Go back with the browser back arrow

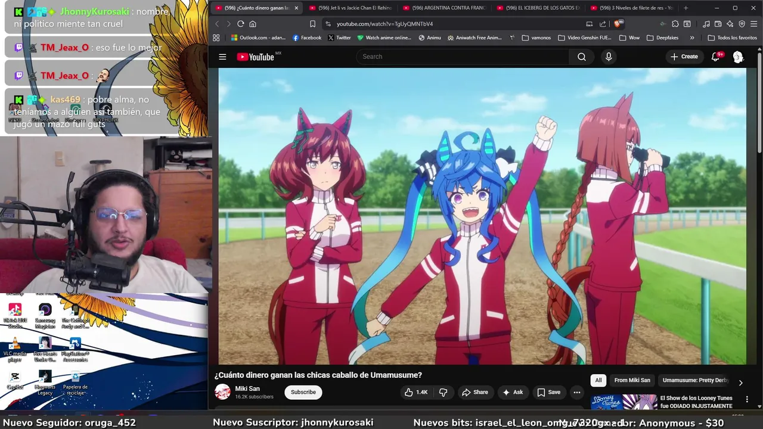217,24
